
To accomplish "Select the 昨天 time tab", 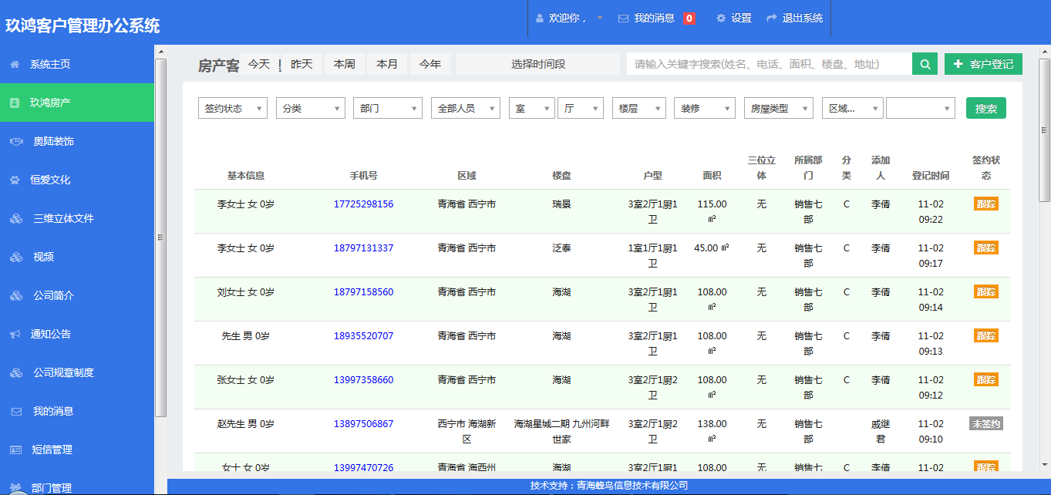I will pyautogui.click(x=301, y=64).
